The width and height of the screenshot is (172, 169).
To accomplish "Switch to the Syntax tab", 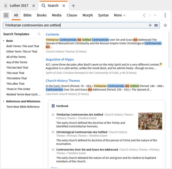I will tap(103, 15).
